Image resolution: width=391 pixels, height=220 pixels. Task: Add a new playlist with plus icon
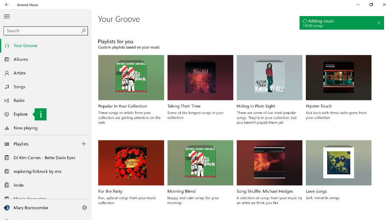84,143
